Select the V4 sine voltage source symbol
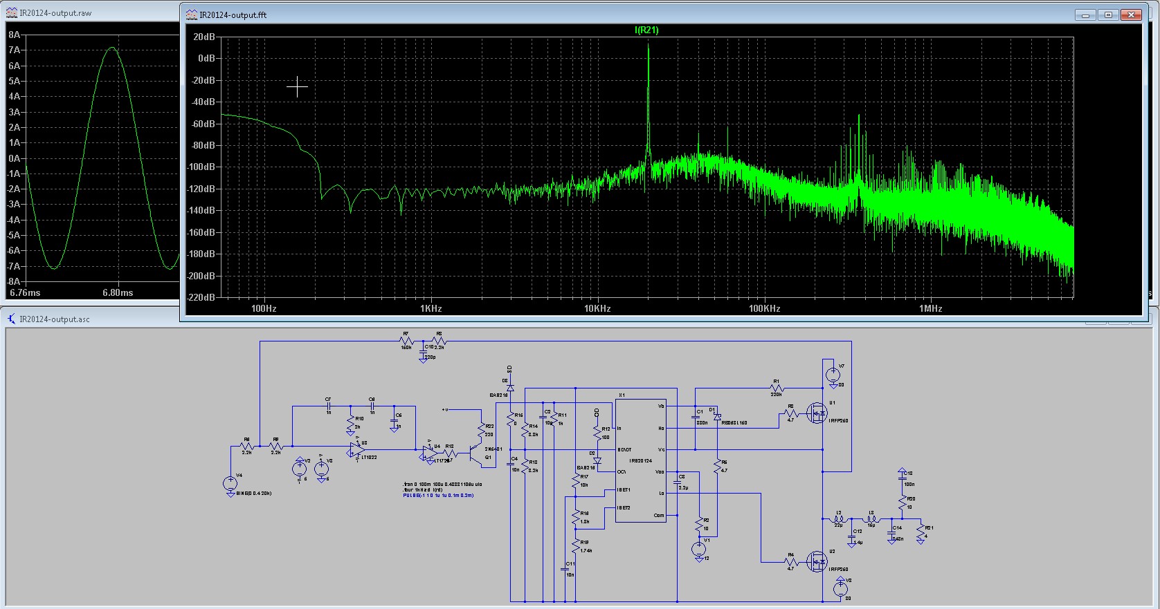The height and width of the screenshot is (609, 1160). (230, 483)
